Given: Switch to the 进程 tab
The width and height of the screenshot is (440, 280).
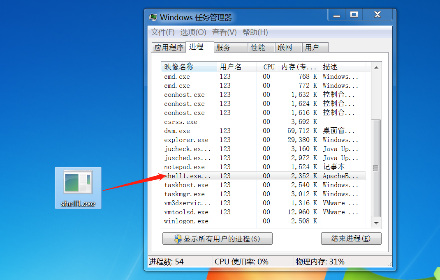Looking at the screenshot, I should click(199, 47).
